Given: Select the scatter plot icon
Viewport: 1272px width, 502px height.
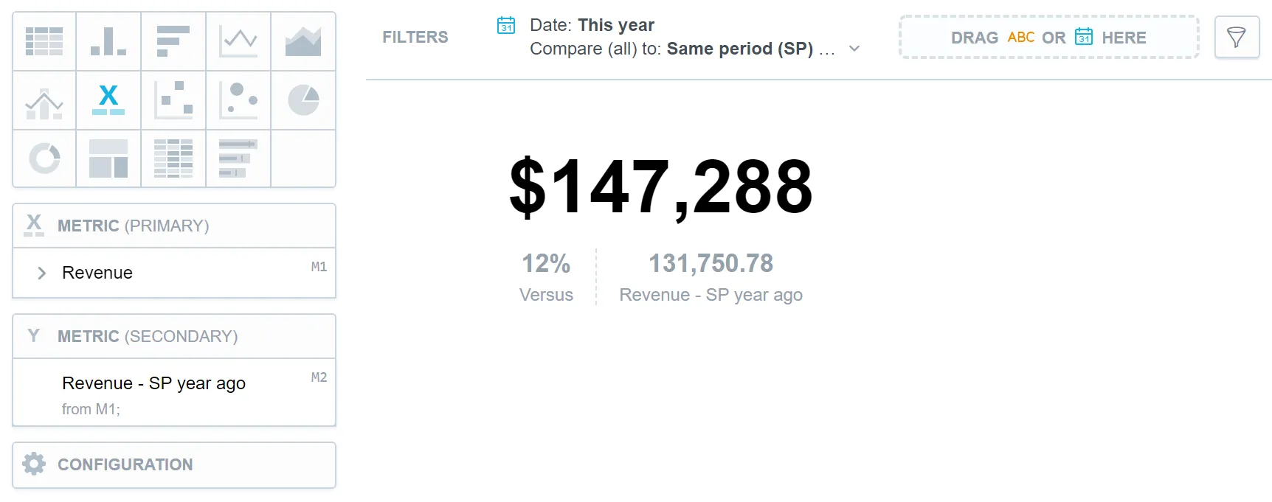Looking at the screenshot, I should (x=173, y=100).
